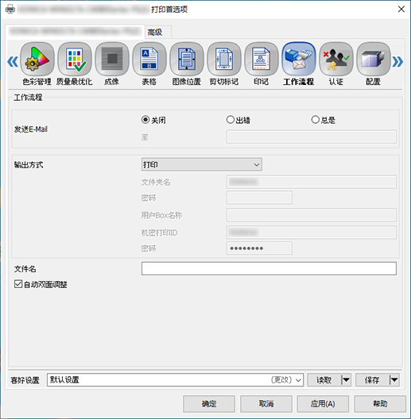
Task: Click the 帮助 button
Action: [380, 404]
